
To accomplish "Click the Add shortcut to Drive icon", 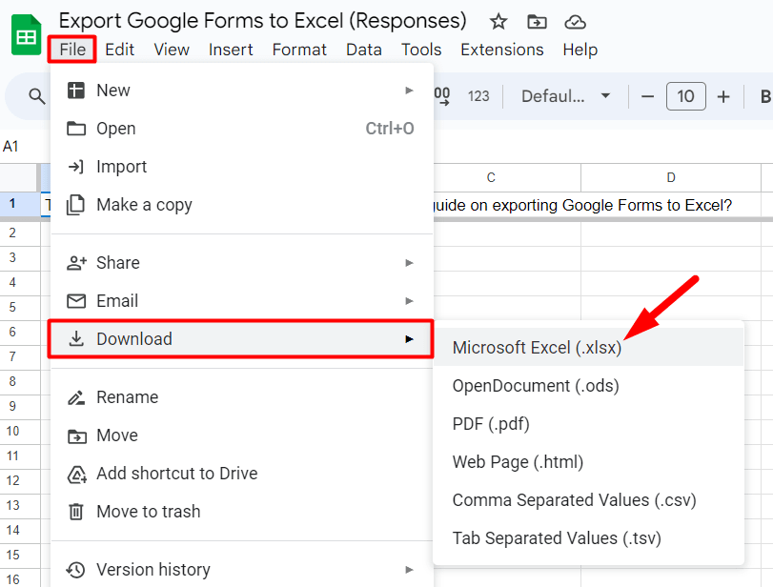I will 76,475.
